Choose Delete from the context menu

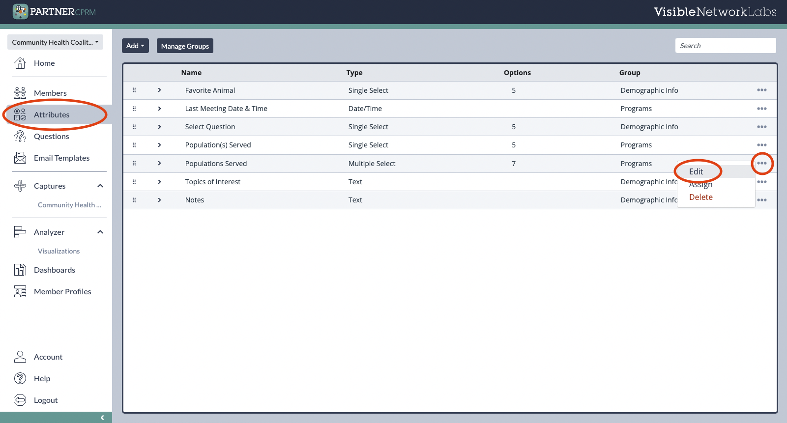tap(700, 197)
